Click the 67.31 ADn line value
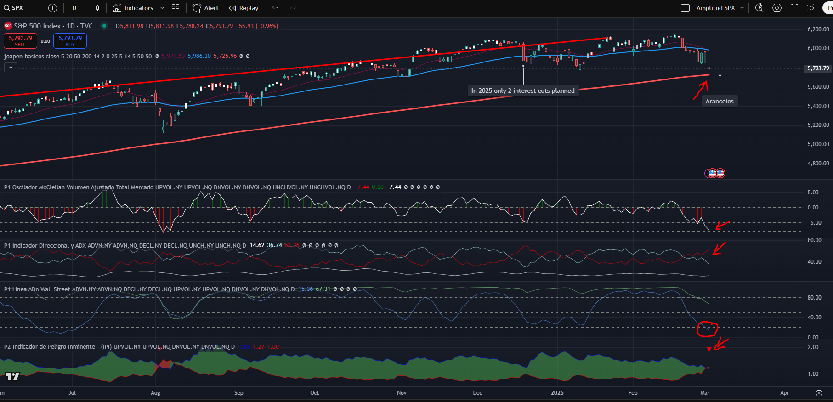Screen dimensions: 833x402 tap(323, 289)
